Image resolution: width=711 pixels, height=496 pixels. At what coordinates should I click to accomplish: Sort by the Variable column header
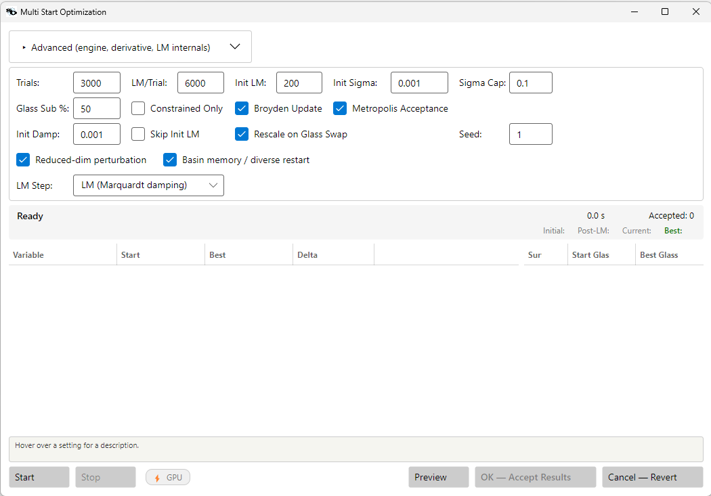coord(62,255)
